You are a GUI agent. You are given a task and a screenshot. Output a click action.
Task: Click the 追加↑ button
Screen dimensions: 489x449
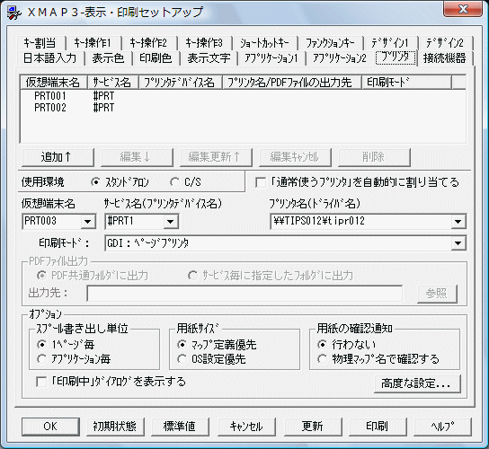58,157
